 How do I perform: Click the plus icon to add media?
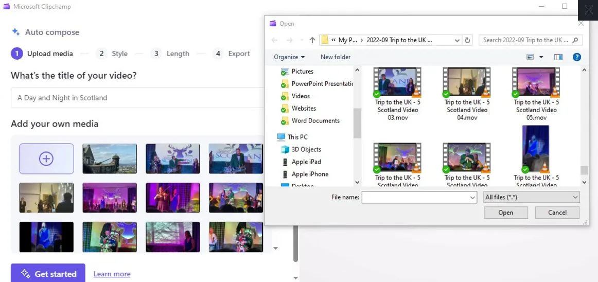46,158
